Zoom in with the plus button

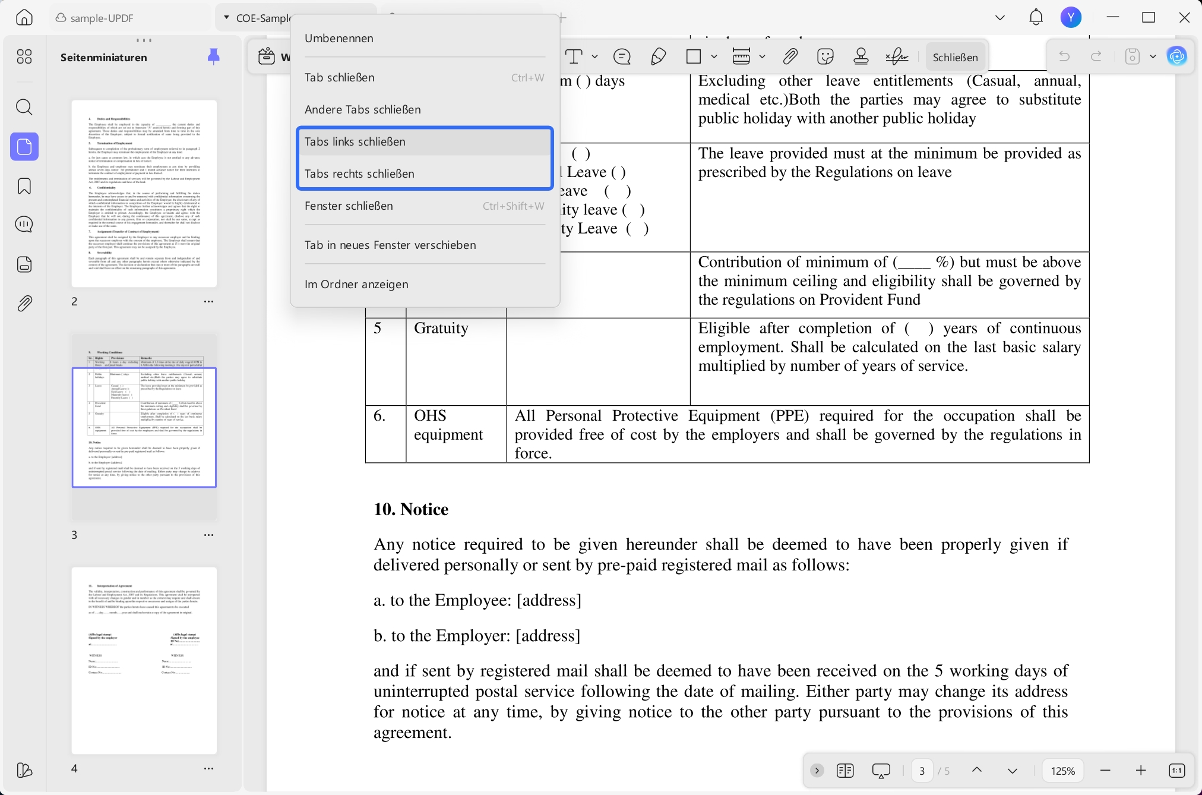[x=1141, y=771]
